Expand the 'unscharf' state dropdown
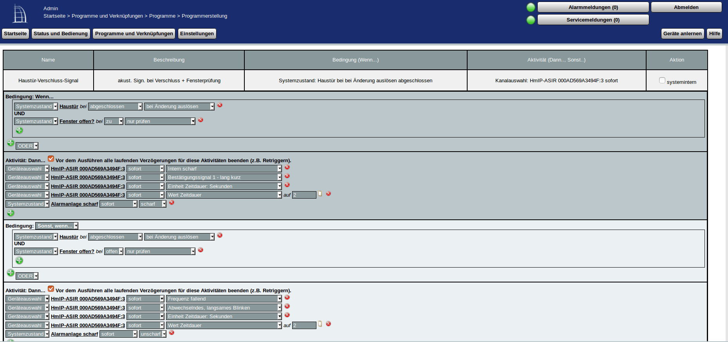The height and width of the screenshot is (342, 728). (153, 334)
